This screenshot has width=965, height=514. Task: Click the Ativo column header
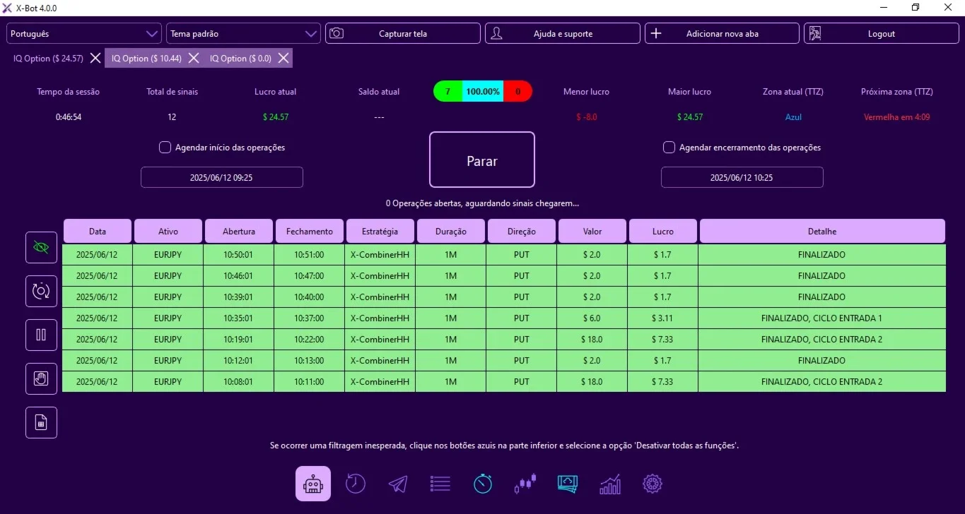pyautogui.click(x=168, y=231)
